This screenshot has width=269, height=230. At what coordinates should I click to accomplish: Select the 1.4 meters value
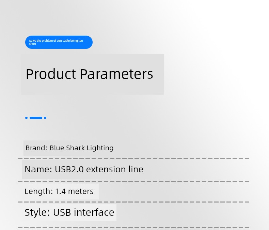pos(75,191)
